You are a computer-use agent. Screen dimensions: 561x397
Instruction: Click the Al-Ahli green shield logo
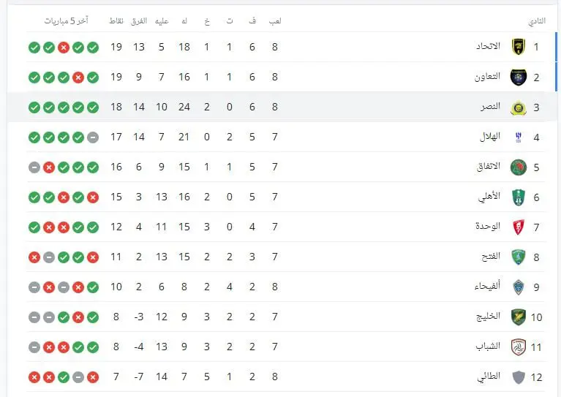[x=518, y=197]
